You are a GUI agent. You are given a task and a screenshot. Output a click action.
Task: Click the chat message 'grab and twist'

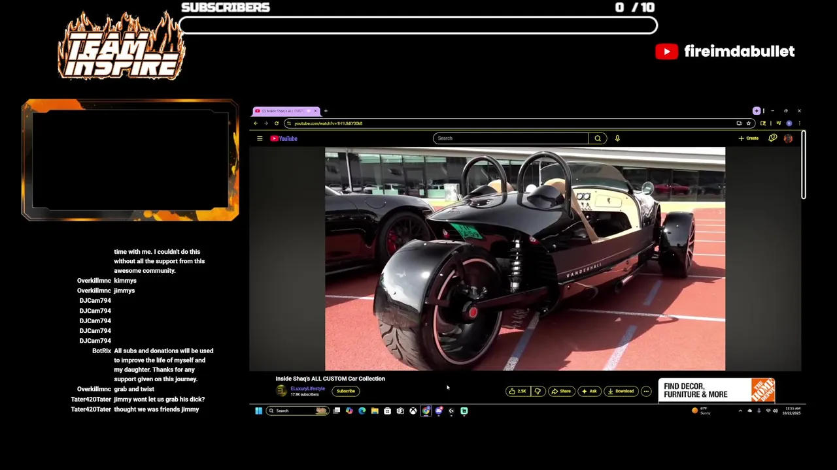(x=134, y=389)
